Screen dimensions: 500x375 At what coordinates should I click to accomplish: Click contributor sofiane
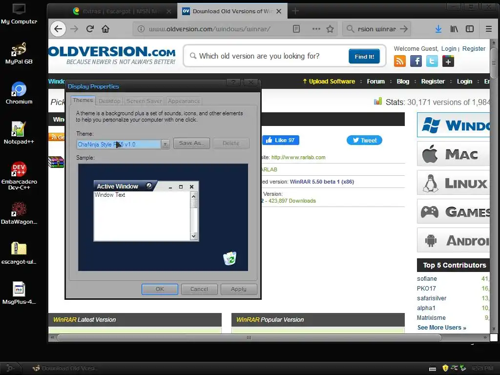click(x=427, y=279)
